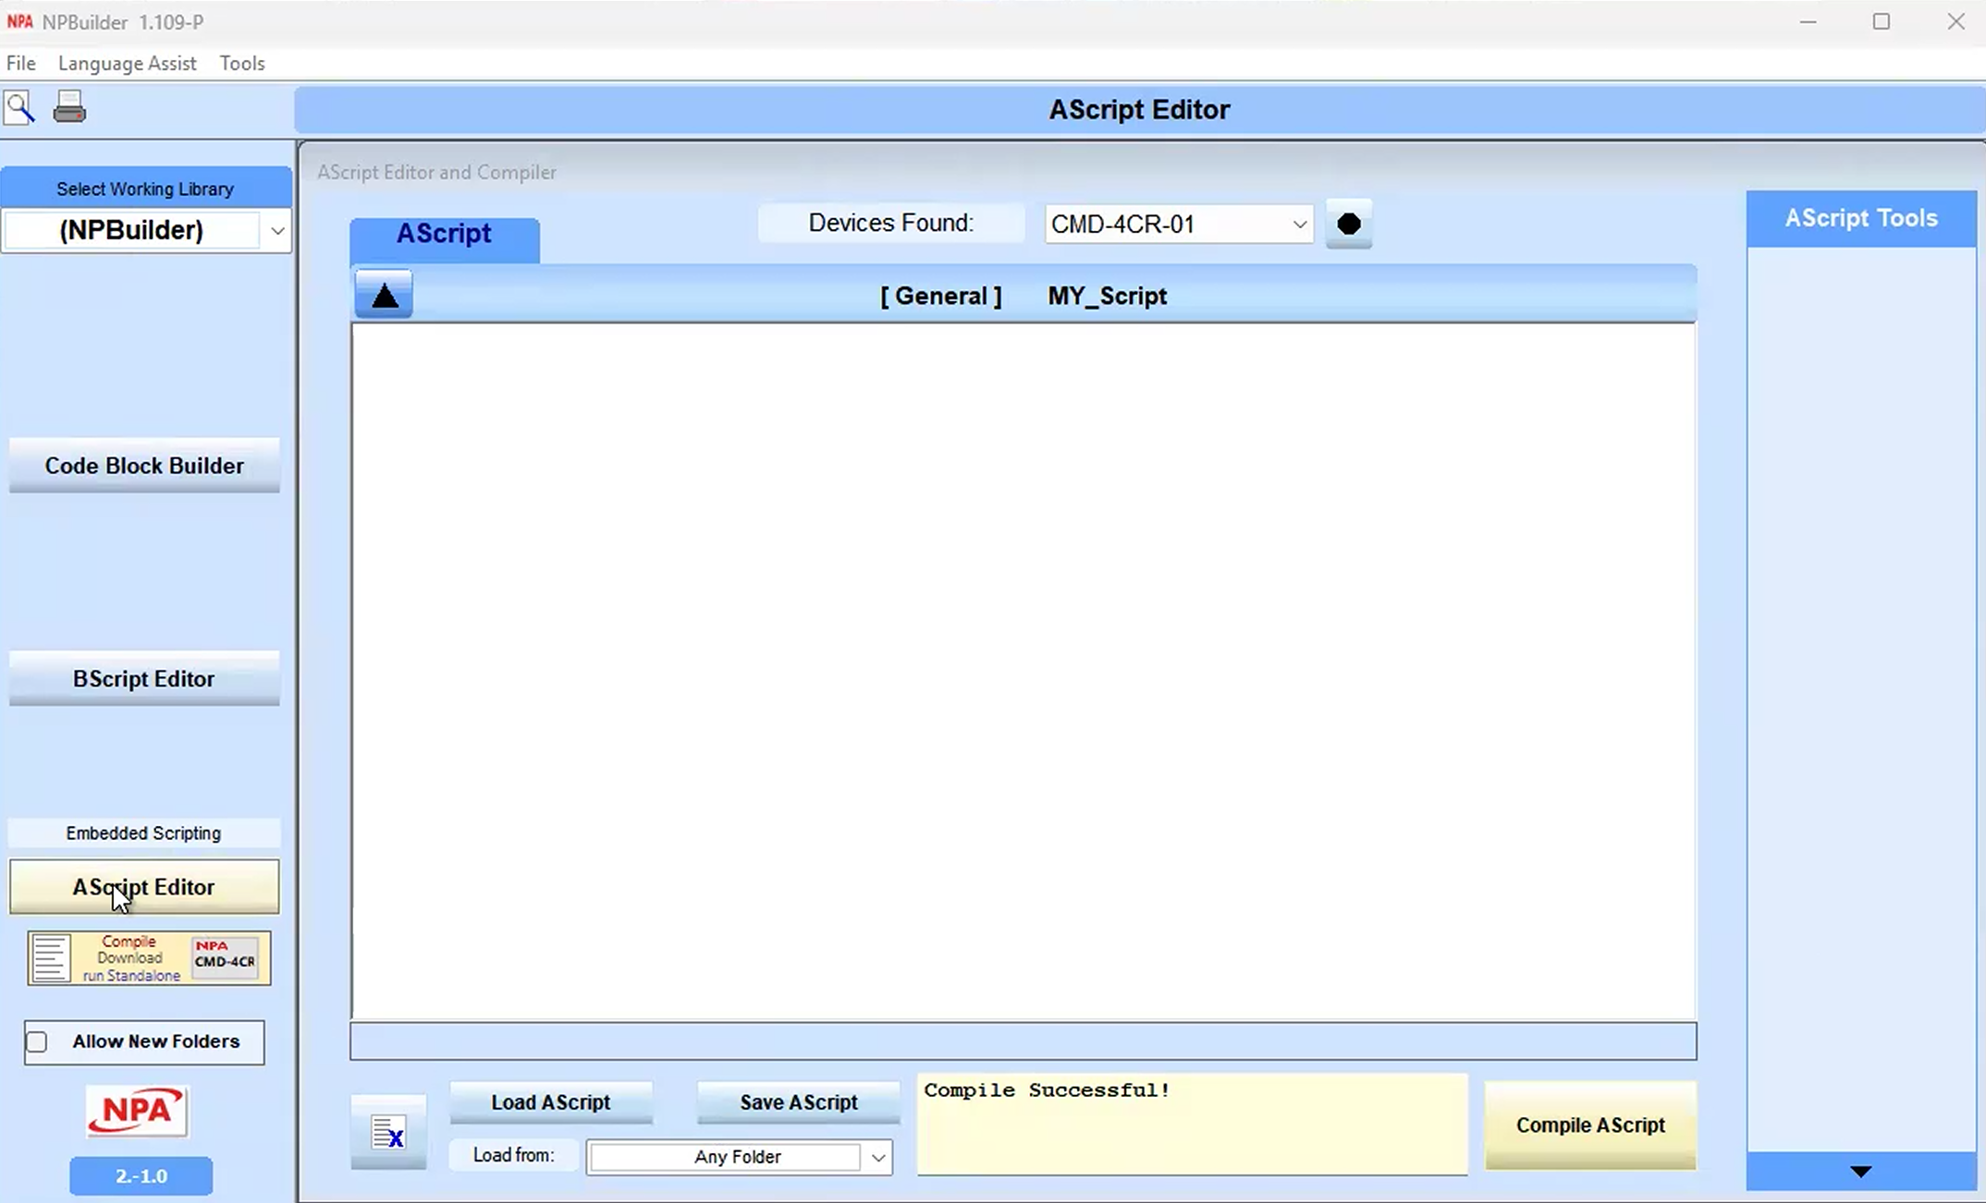Click the Compile AScript button
Viewport: 1986px width, 1203px height.
tap(1590, 1125)
